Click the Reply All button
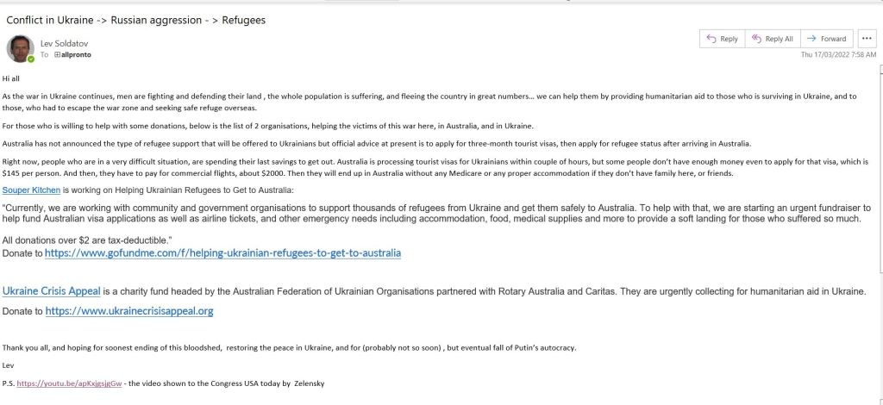 (772, 39)
